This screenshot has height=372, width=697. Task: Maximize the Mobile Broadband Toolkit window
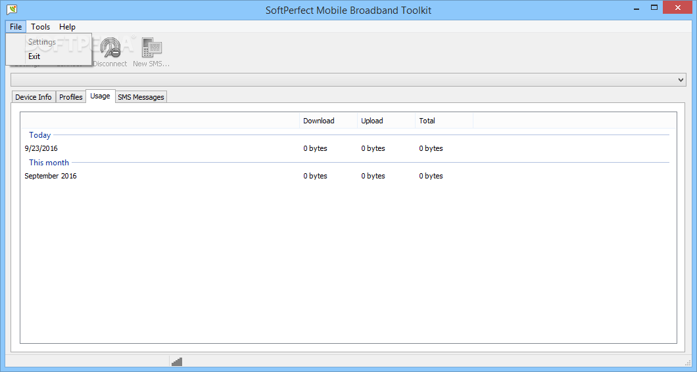coord(654,7)
